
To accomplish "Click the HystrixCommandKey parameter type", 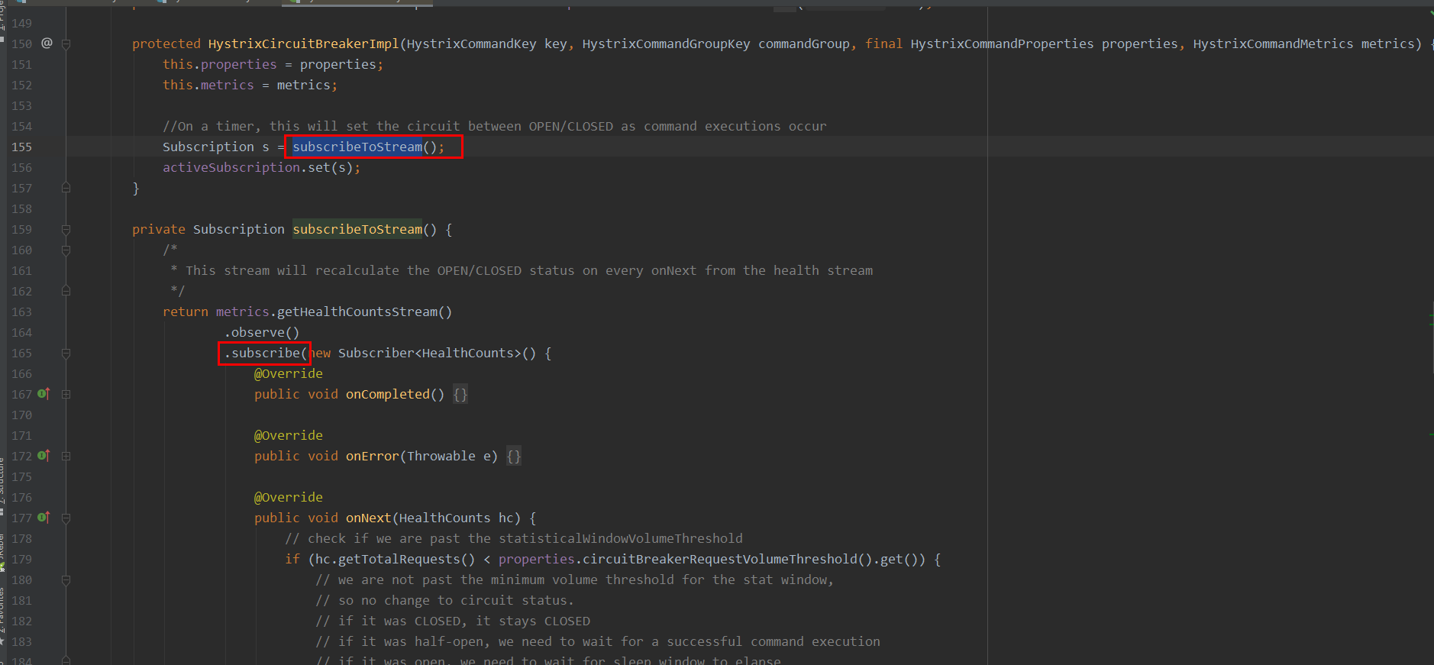I will (471, 44).
